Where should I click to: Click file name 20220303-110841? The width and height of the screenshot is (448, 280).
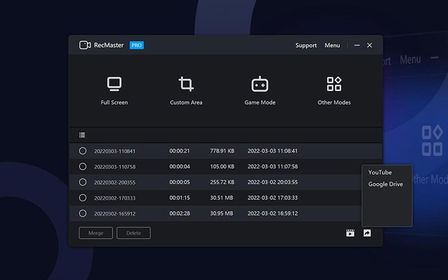point(115,151)
